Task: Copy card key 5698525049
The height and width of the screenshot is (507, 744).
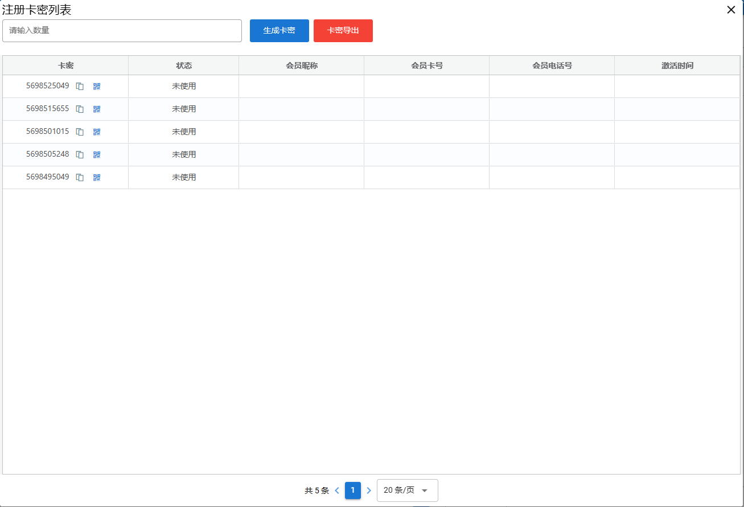Action: click(x=80, y=87)
